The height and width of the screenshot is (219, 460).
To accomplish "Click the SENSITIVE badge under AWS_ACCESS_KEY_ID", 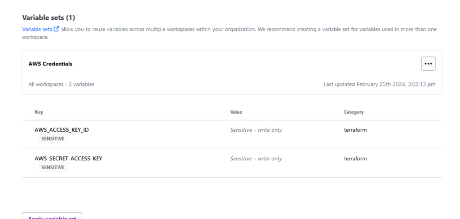I will point(53,138).
